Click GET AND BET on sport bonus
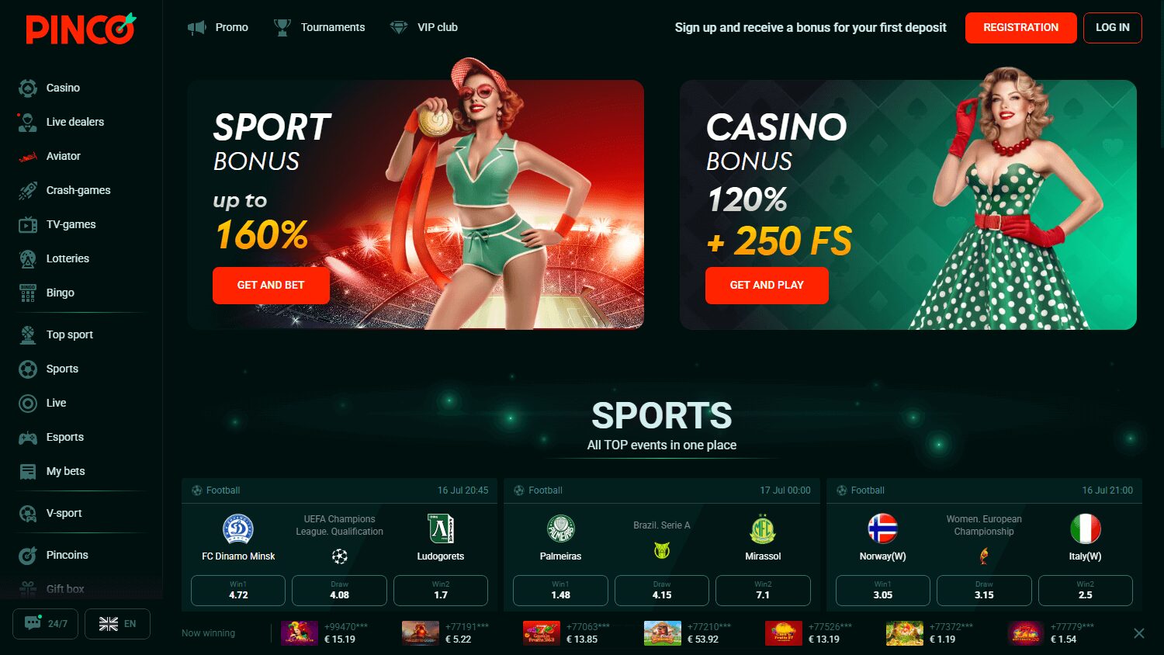This screenshot has width=1164, height=655. tap(271, 285)
